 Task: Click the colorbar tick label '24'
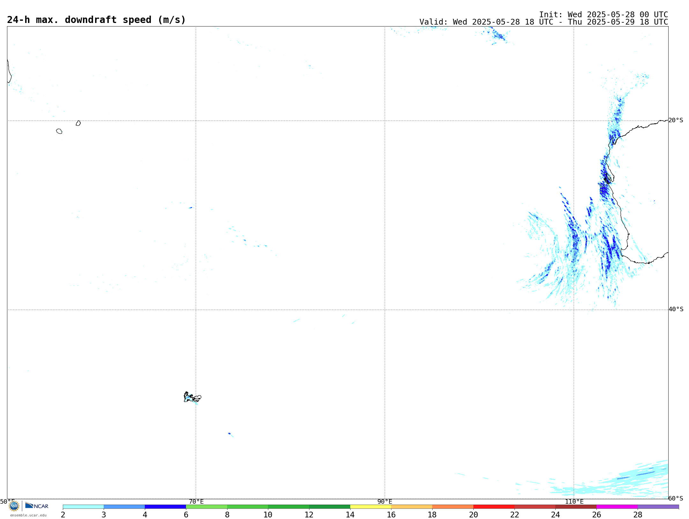tap(555, 515)
